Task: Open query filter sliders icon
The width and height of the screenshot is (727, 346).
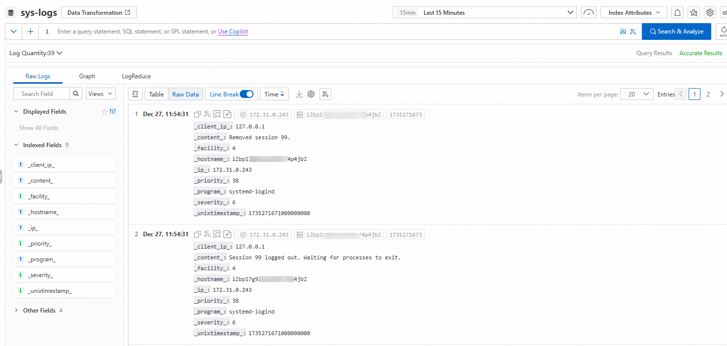Action: click(623, 31)
